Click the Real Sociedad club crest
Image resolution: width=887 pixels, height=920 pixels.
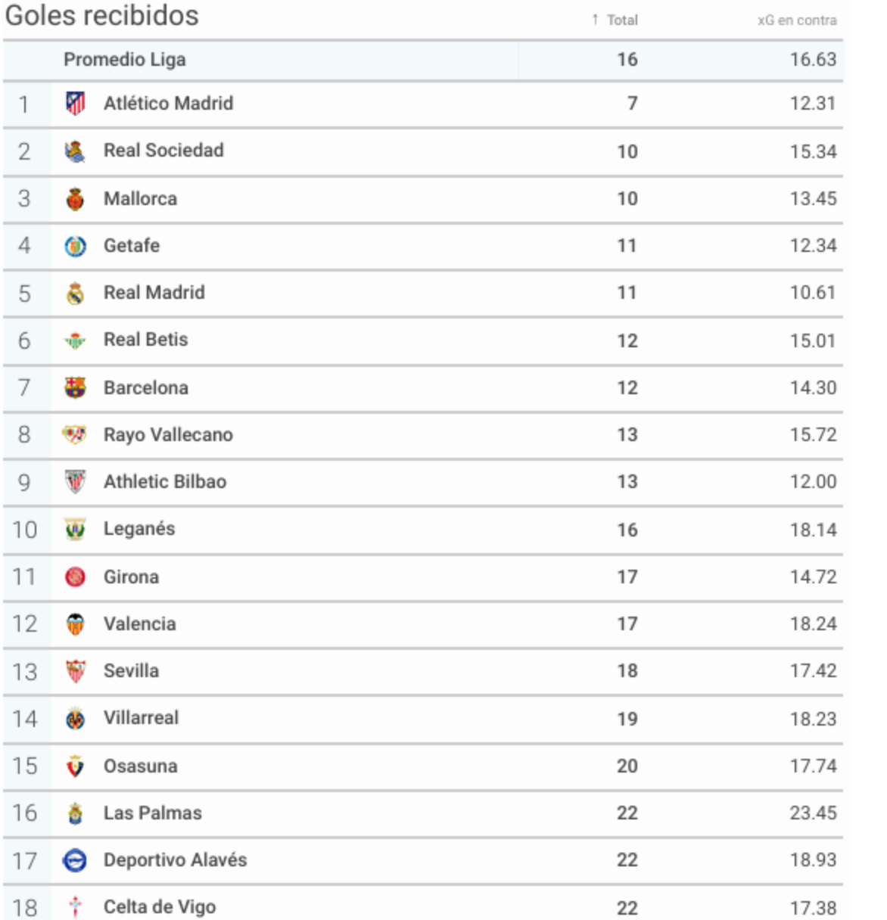[75, 151]
